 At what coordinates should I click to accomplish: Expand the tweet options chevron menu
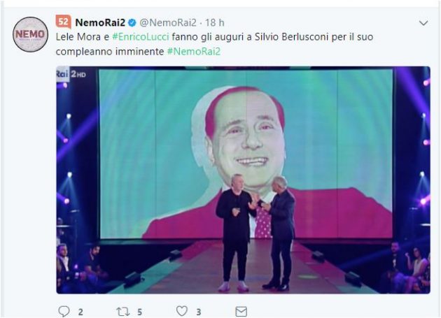[x=423, y=23]
